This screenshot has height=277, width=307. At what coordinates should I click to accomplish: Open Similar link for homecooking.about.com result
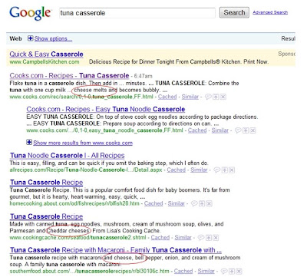click(x=177, y=203)
